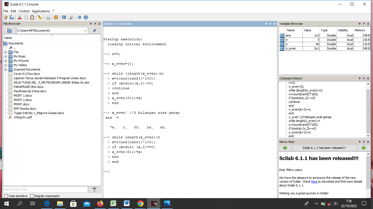The width and height of the screenshot is (373, 209).
Task: Expand the My Videos folder
Action: [x=5, y=65]
